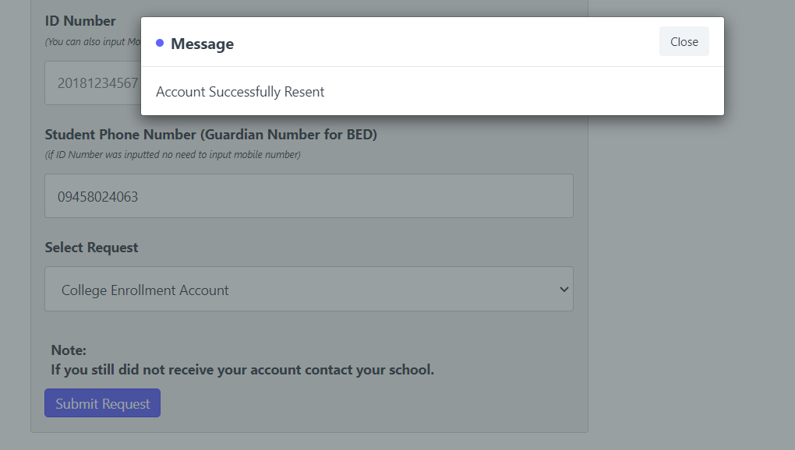Click the contact your school note
This screenshot has height=450, width=795.
(x=242, y=370)
